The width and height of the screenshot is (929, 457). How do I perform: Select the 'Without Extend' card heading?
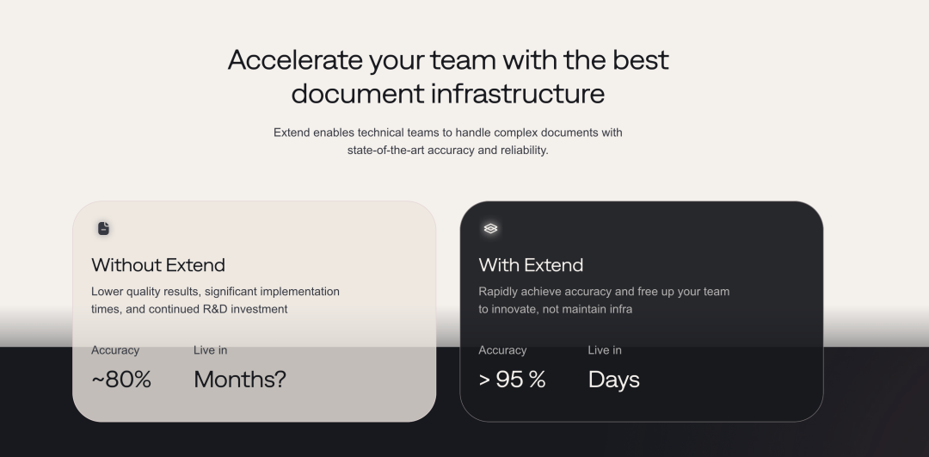158,265
